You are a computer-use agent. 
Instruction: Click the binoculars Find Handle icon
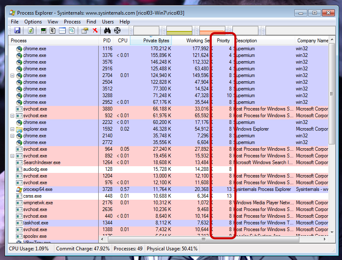(x=107, y=31)
